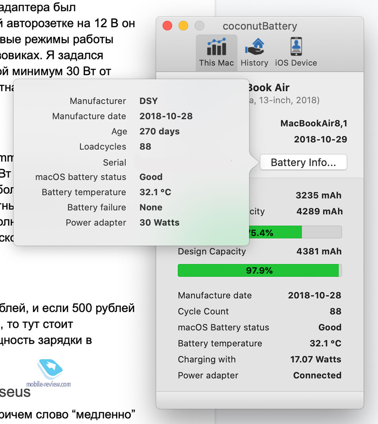Click the Design Capacity label
Image resolution: width=378 pixels, height=424 pixels.
pyautogui.click(x=212, y=252)
